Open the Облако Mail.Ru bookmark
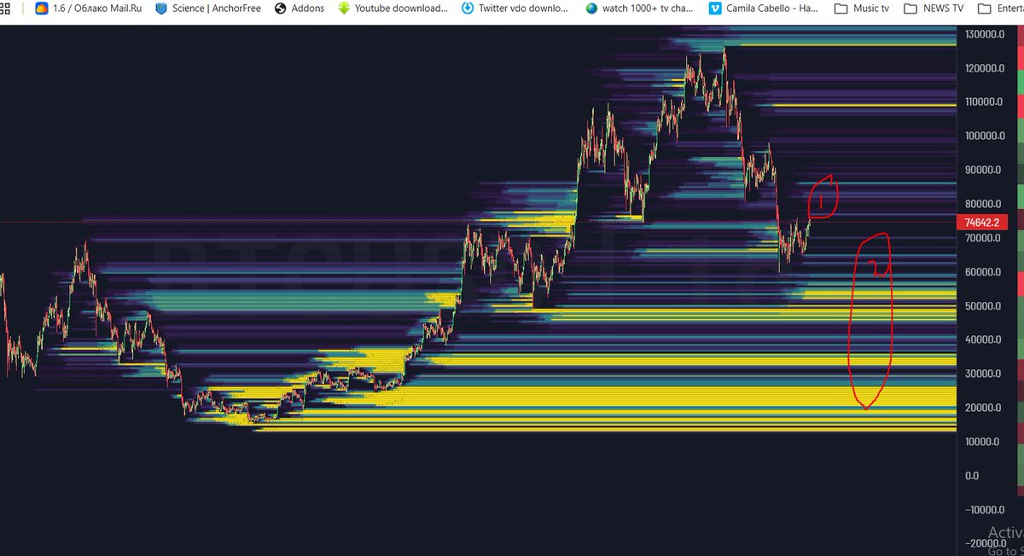 tap(87, 9)
